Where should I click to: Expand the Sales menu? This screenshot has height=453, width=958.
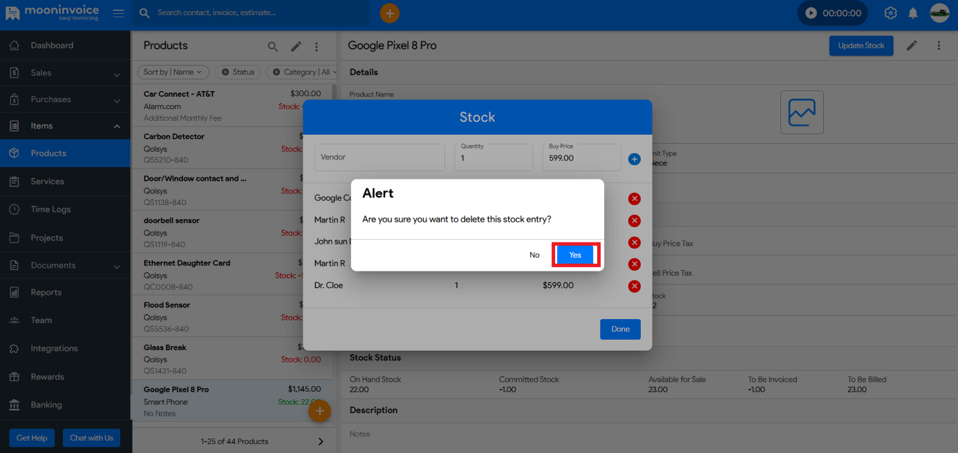click(65, 73)
